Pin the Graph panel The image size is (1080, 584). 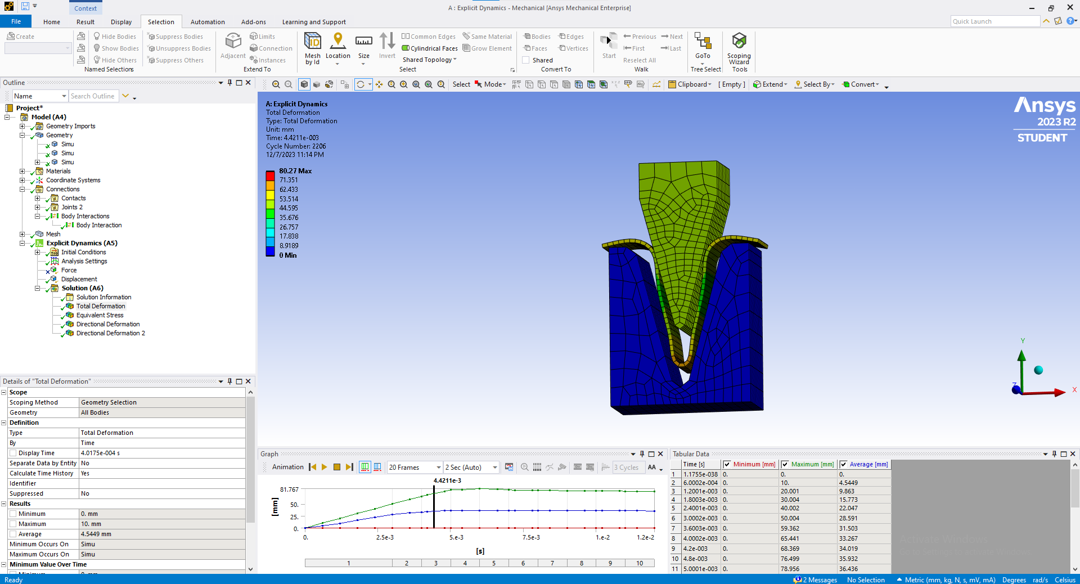pyautogui.click(x=642, y=454)
